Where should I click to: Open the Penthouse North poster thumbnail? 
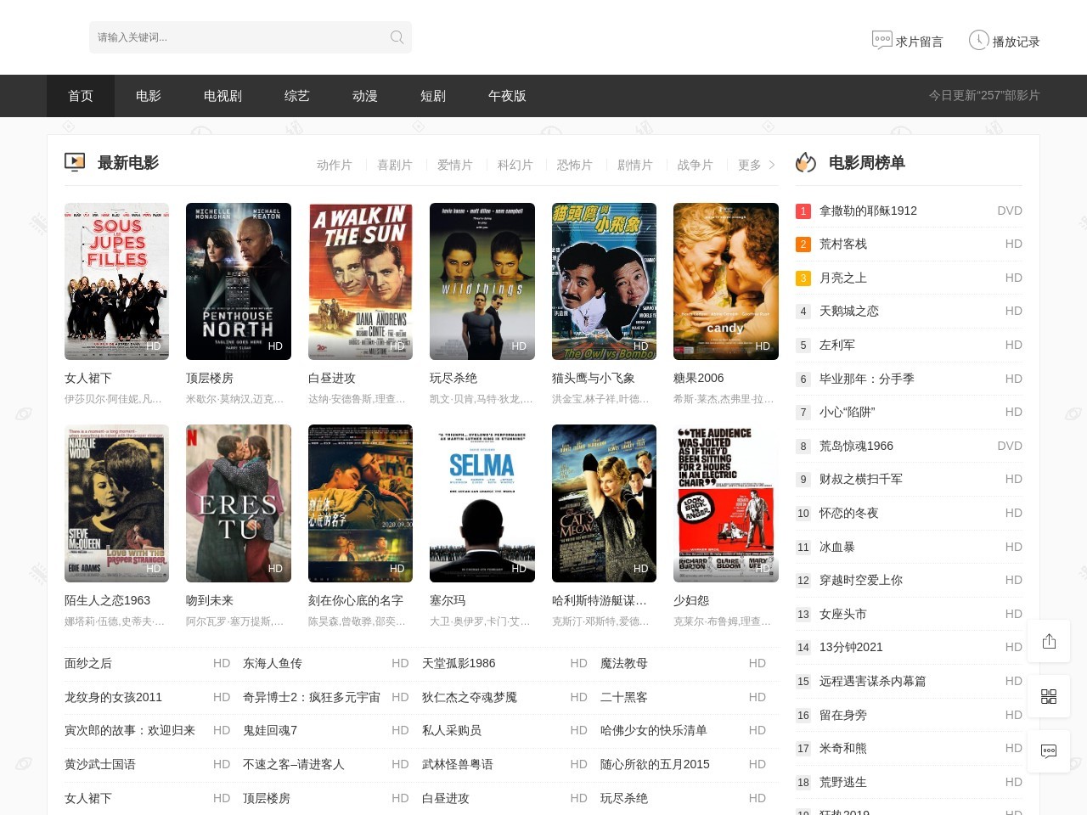(x=238, y=281)
